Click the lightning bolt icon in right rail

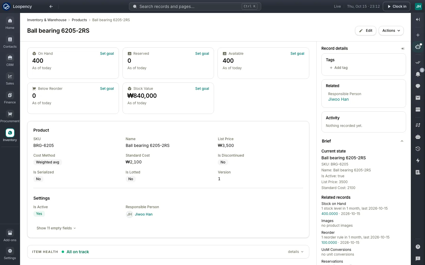point(418,160)
